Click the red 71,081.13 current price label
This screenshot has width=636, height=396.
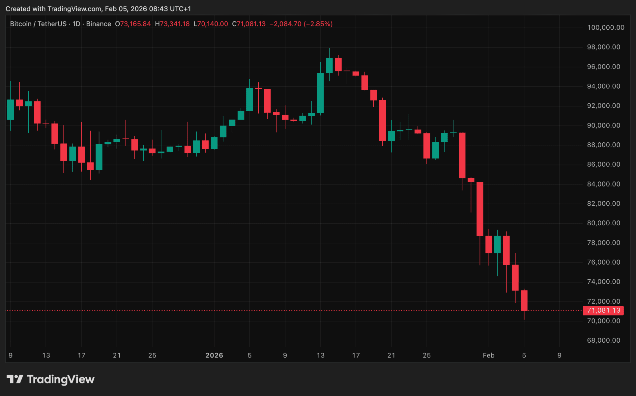(603, 310)
